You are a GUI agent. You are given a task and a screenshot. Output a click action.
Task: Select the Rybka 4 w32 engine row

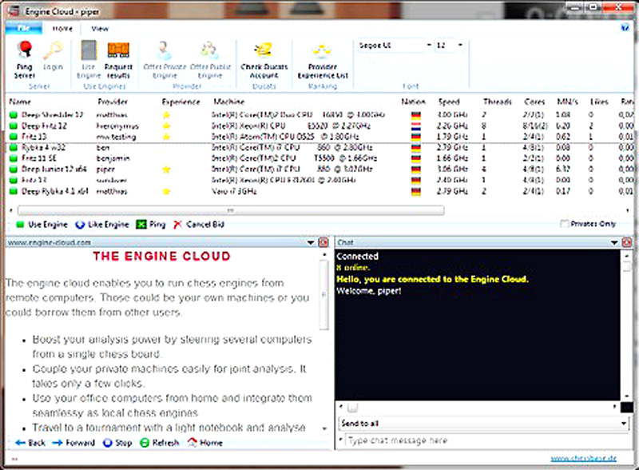tap(320, 147)
